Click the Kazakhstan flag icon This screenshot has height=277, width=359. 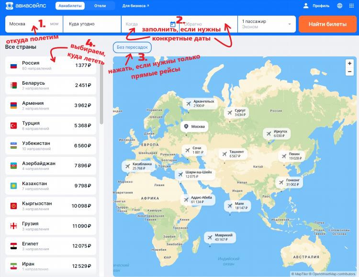(x=13, y=186)
